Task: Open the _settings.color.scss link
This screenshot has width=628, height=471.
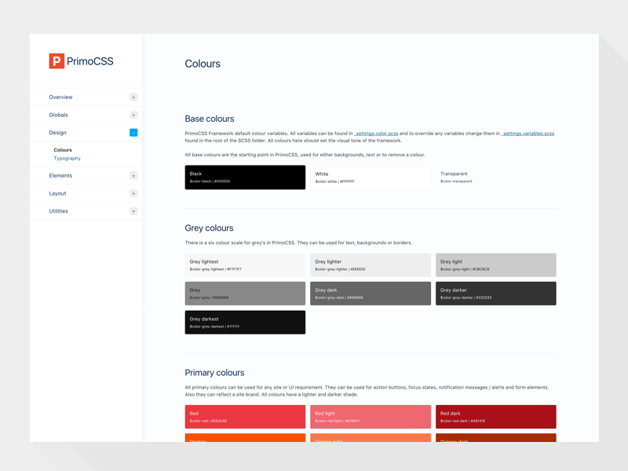Action: coord(375,133)
